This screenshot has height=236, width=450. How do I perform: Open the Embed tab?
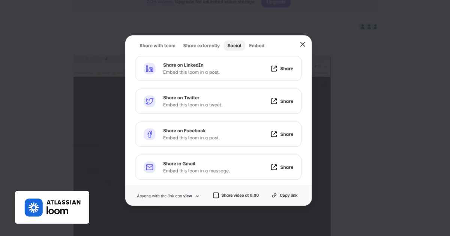(x=257, y=46)
